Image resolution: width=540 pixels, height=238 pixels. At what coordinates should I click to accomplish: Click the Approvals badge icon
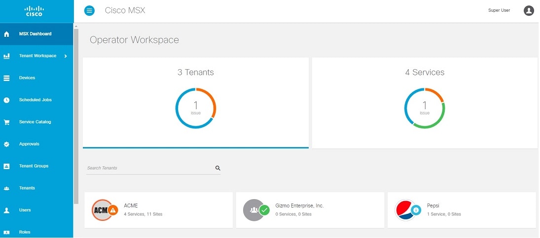point(6,144)
